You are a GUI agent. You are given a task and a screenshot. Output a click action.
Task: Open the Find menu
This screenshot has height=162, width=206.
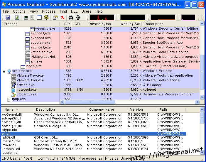(x=63, y=11)
